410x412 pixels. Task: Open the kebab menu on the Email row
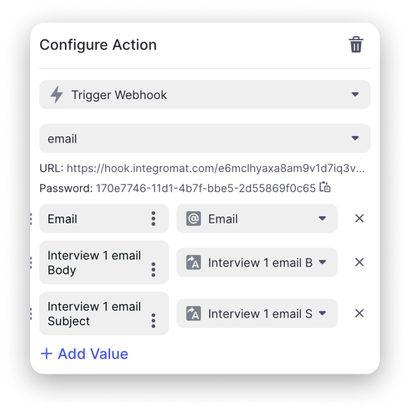point(154,218)
